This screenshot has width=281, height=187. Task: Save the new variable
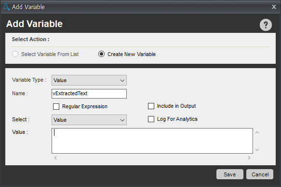pos(230,174)
